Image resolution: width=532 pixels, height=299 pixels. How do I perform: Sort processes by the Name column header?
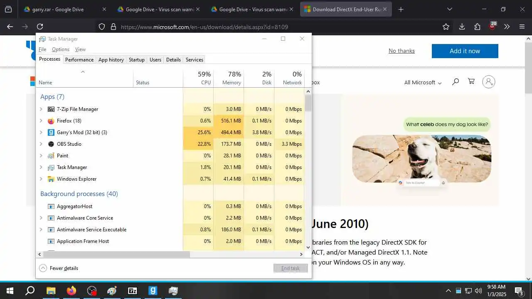click(x=85, y=78)
